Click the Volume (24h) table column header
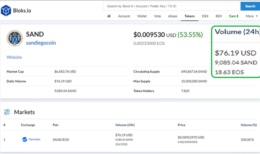The height and width of the screenshot is (154, 260). (125, 125)
